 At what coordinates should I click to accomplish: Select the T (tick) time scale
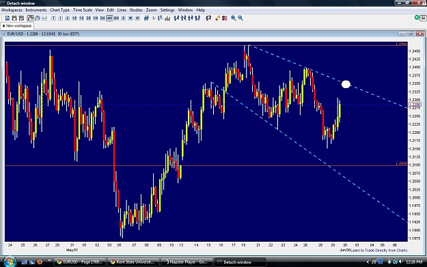tap(53, 18)
